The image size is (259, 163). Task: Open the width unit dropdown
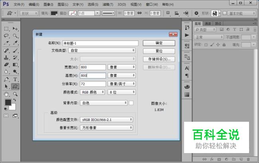coord(122,67)
